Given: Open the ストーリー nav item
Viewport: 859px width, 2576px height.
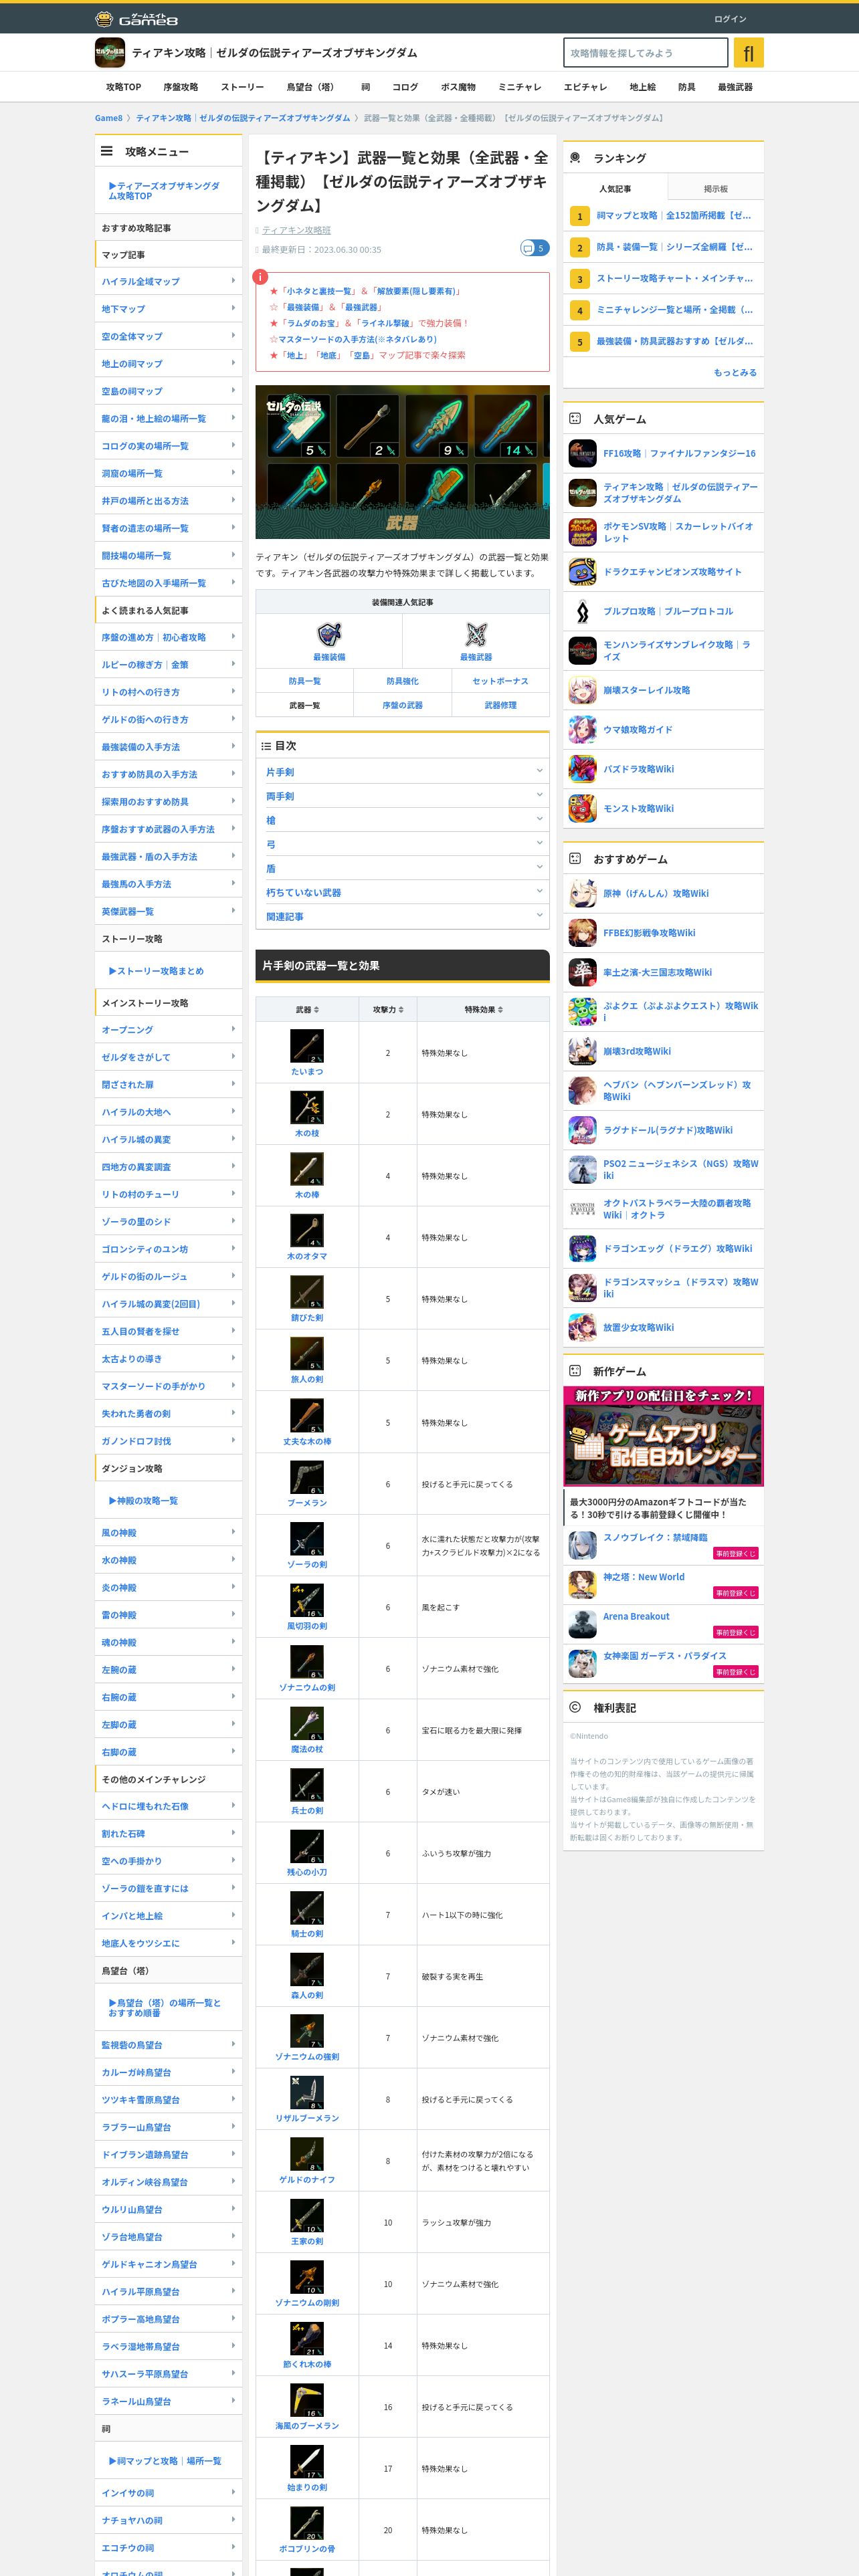Looking at the screenshot, I should pos(242,87).
